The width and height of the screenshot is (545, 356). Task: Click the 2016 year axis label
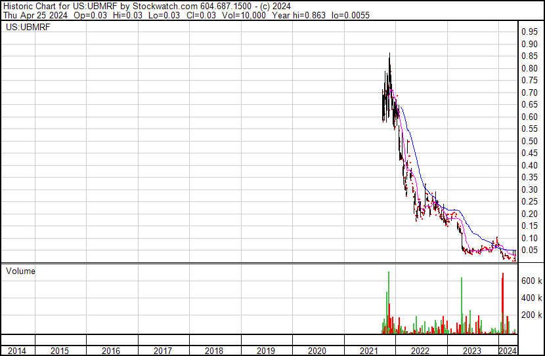pos(111,351)
